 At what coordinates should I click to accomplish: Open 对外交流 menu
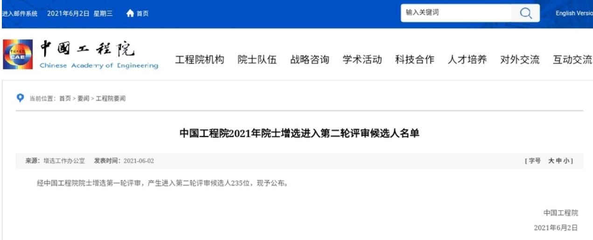click(520, 60)
